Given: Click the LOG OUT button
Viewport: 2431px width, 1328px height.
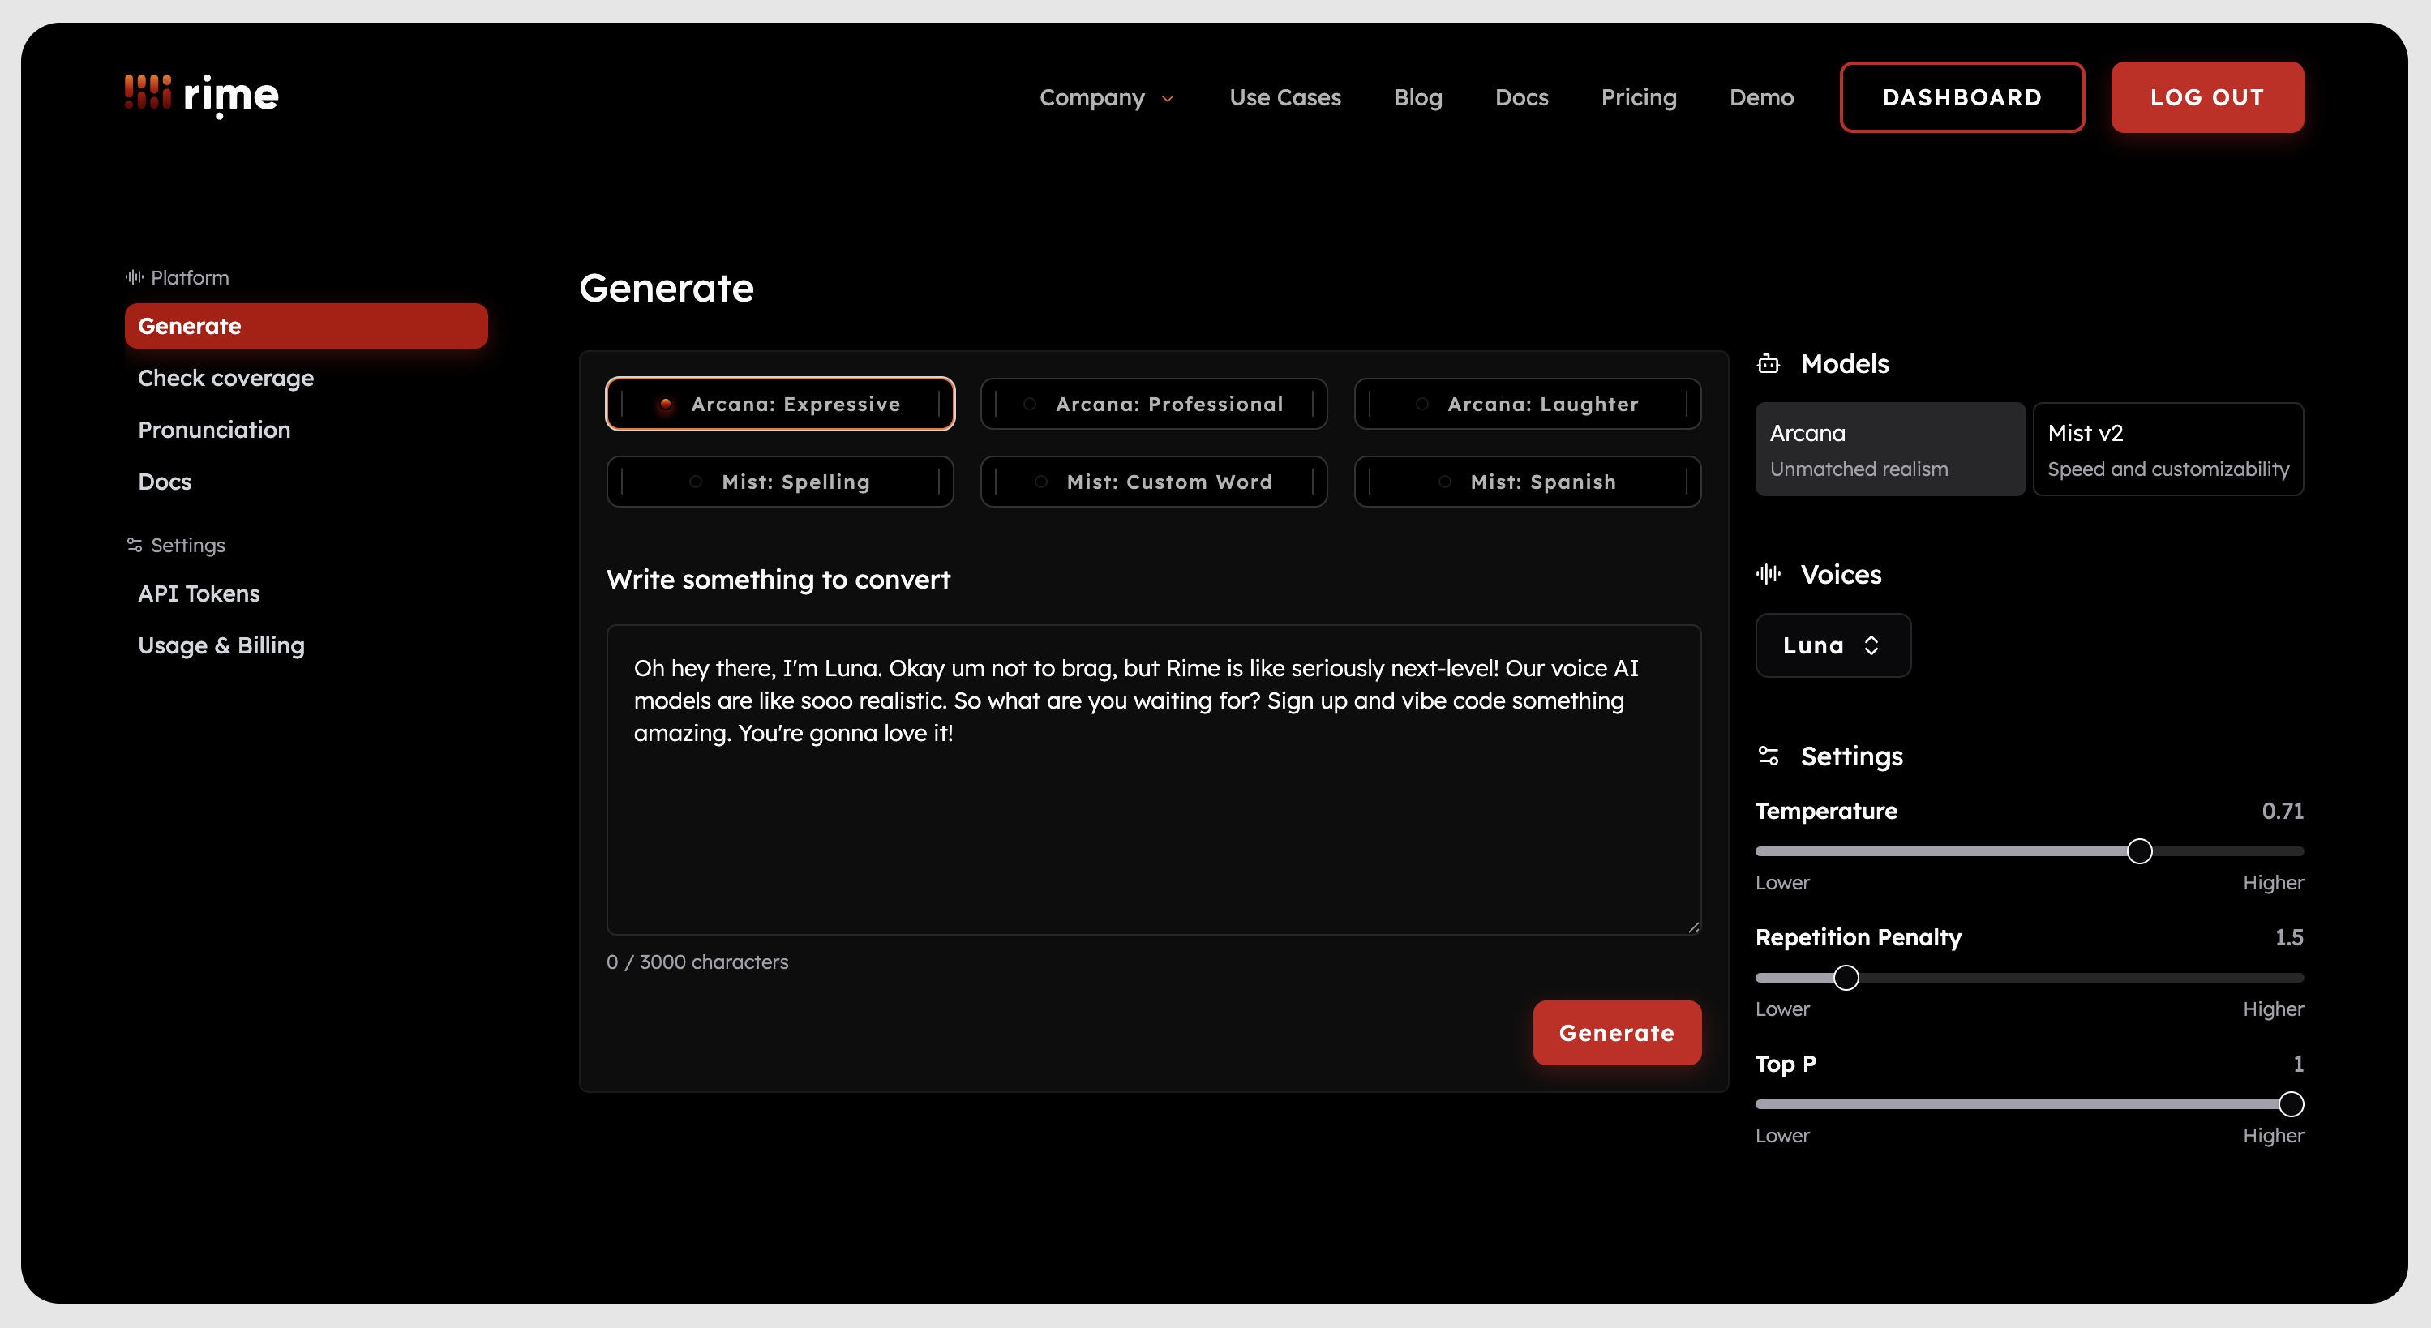Looking at the screenshot, I should coord(2206,97).
